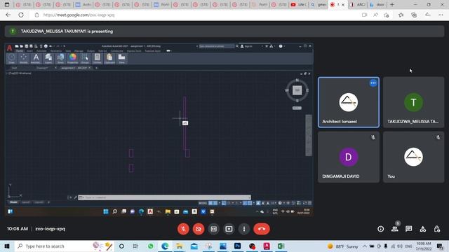Viewport: 449px width, 252px height.
Task: Click the read aloud icon in address bar
Action: point(375,15)
